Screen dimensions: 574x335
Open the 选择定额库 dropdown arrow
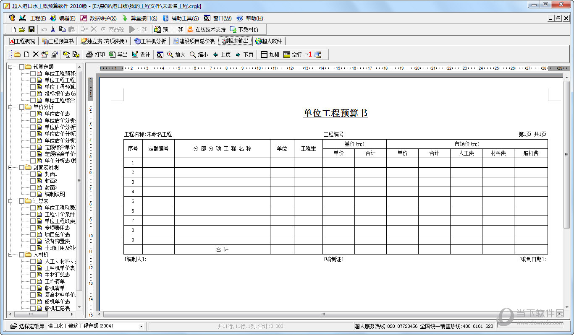click(x=141, y=326)
